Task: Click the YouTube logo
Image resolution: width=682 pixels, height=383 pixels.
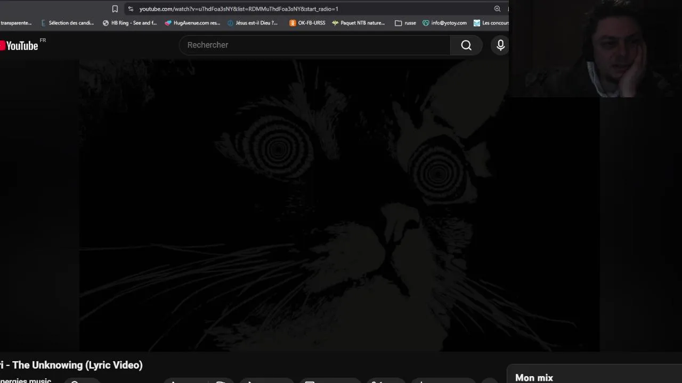Action: [19, 46]
